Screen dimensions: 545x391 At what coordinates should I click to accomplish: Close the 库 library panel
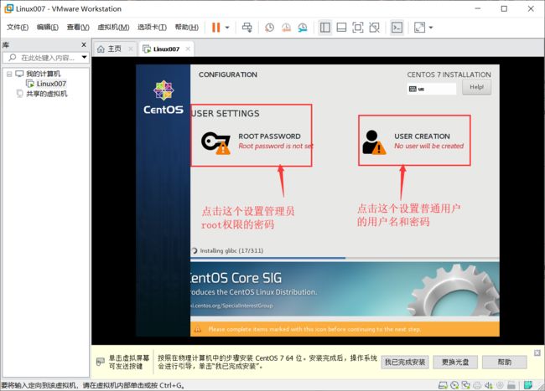(84, 44)
